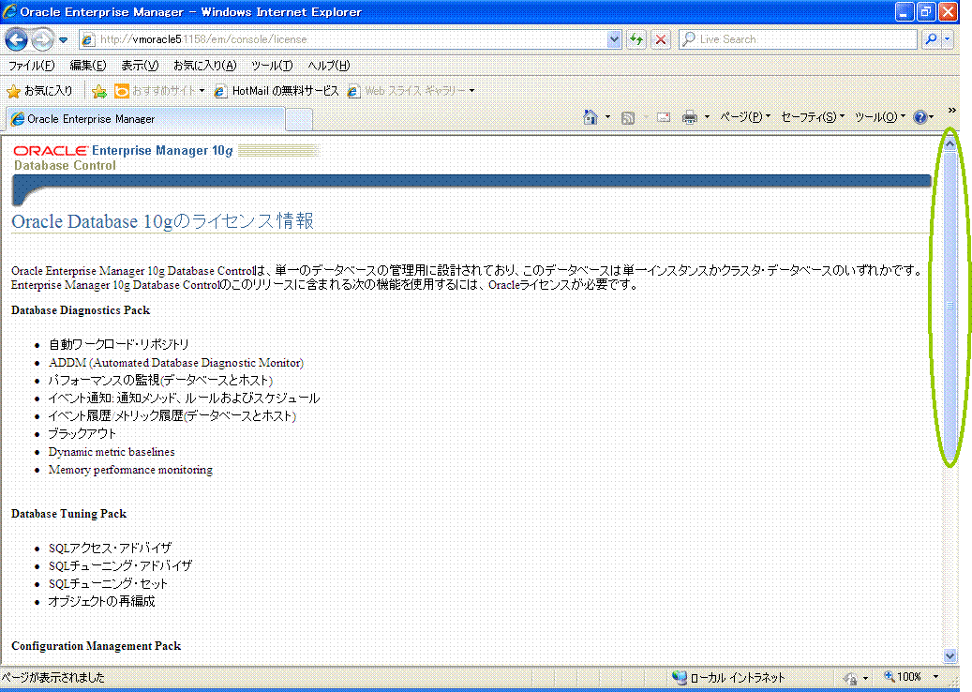Click the RSS feeds icon
972x692 pixels.
coord(628,118)
